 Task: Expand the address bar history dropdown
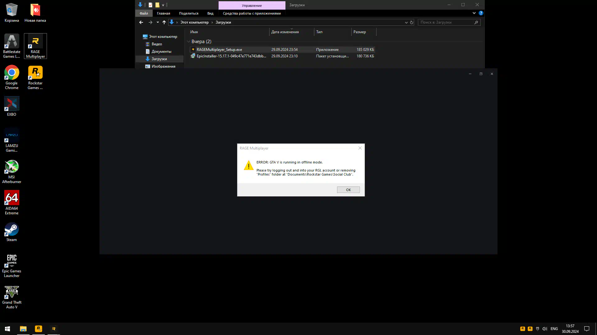coord(406,22)
